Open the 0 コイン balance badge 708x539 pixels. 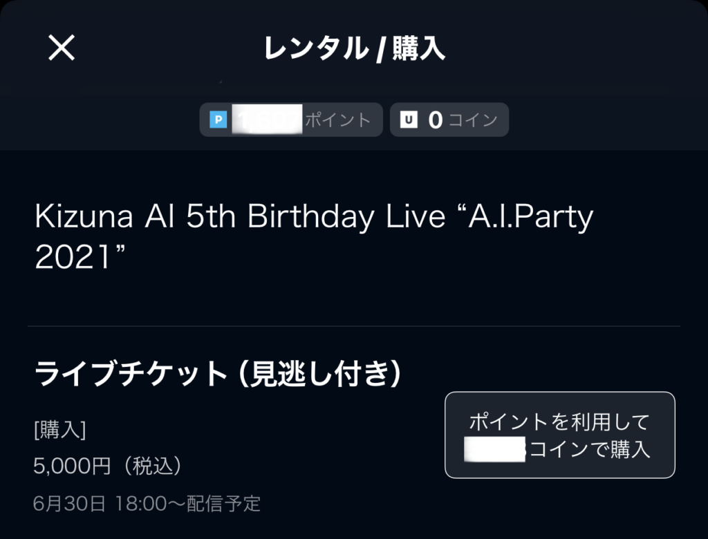pyautogui.click(x=449, y=120)
